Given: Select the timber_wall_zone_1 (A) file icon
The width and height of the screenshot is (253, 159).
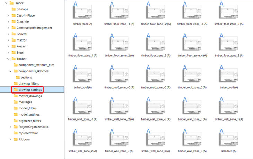Looking at the screenshot, I should (x=228, y=106).
